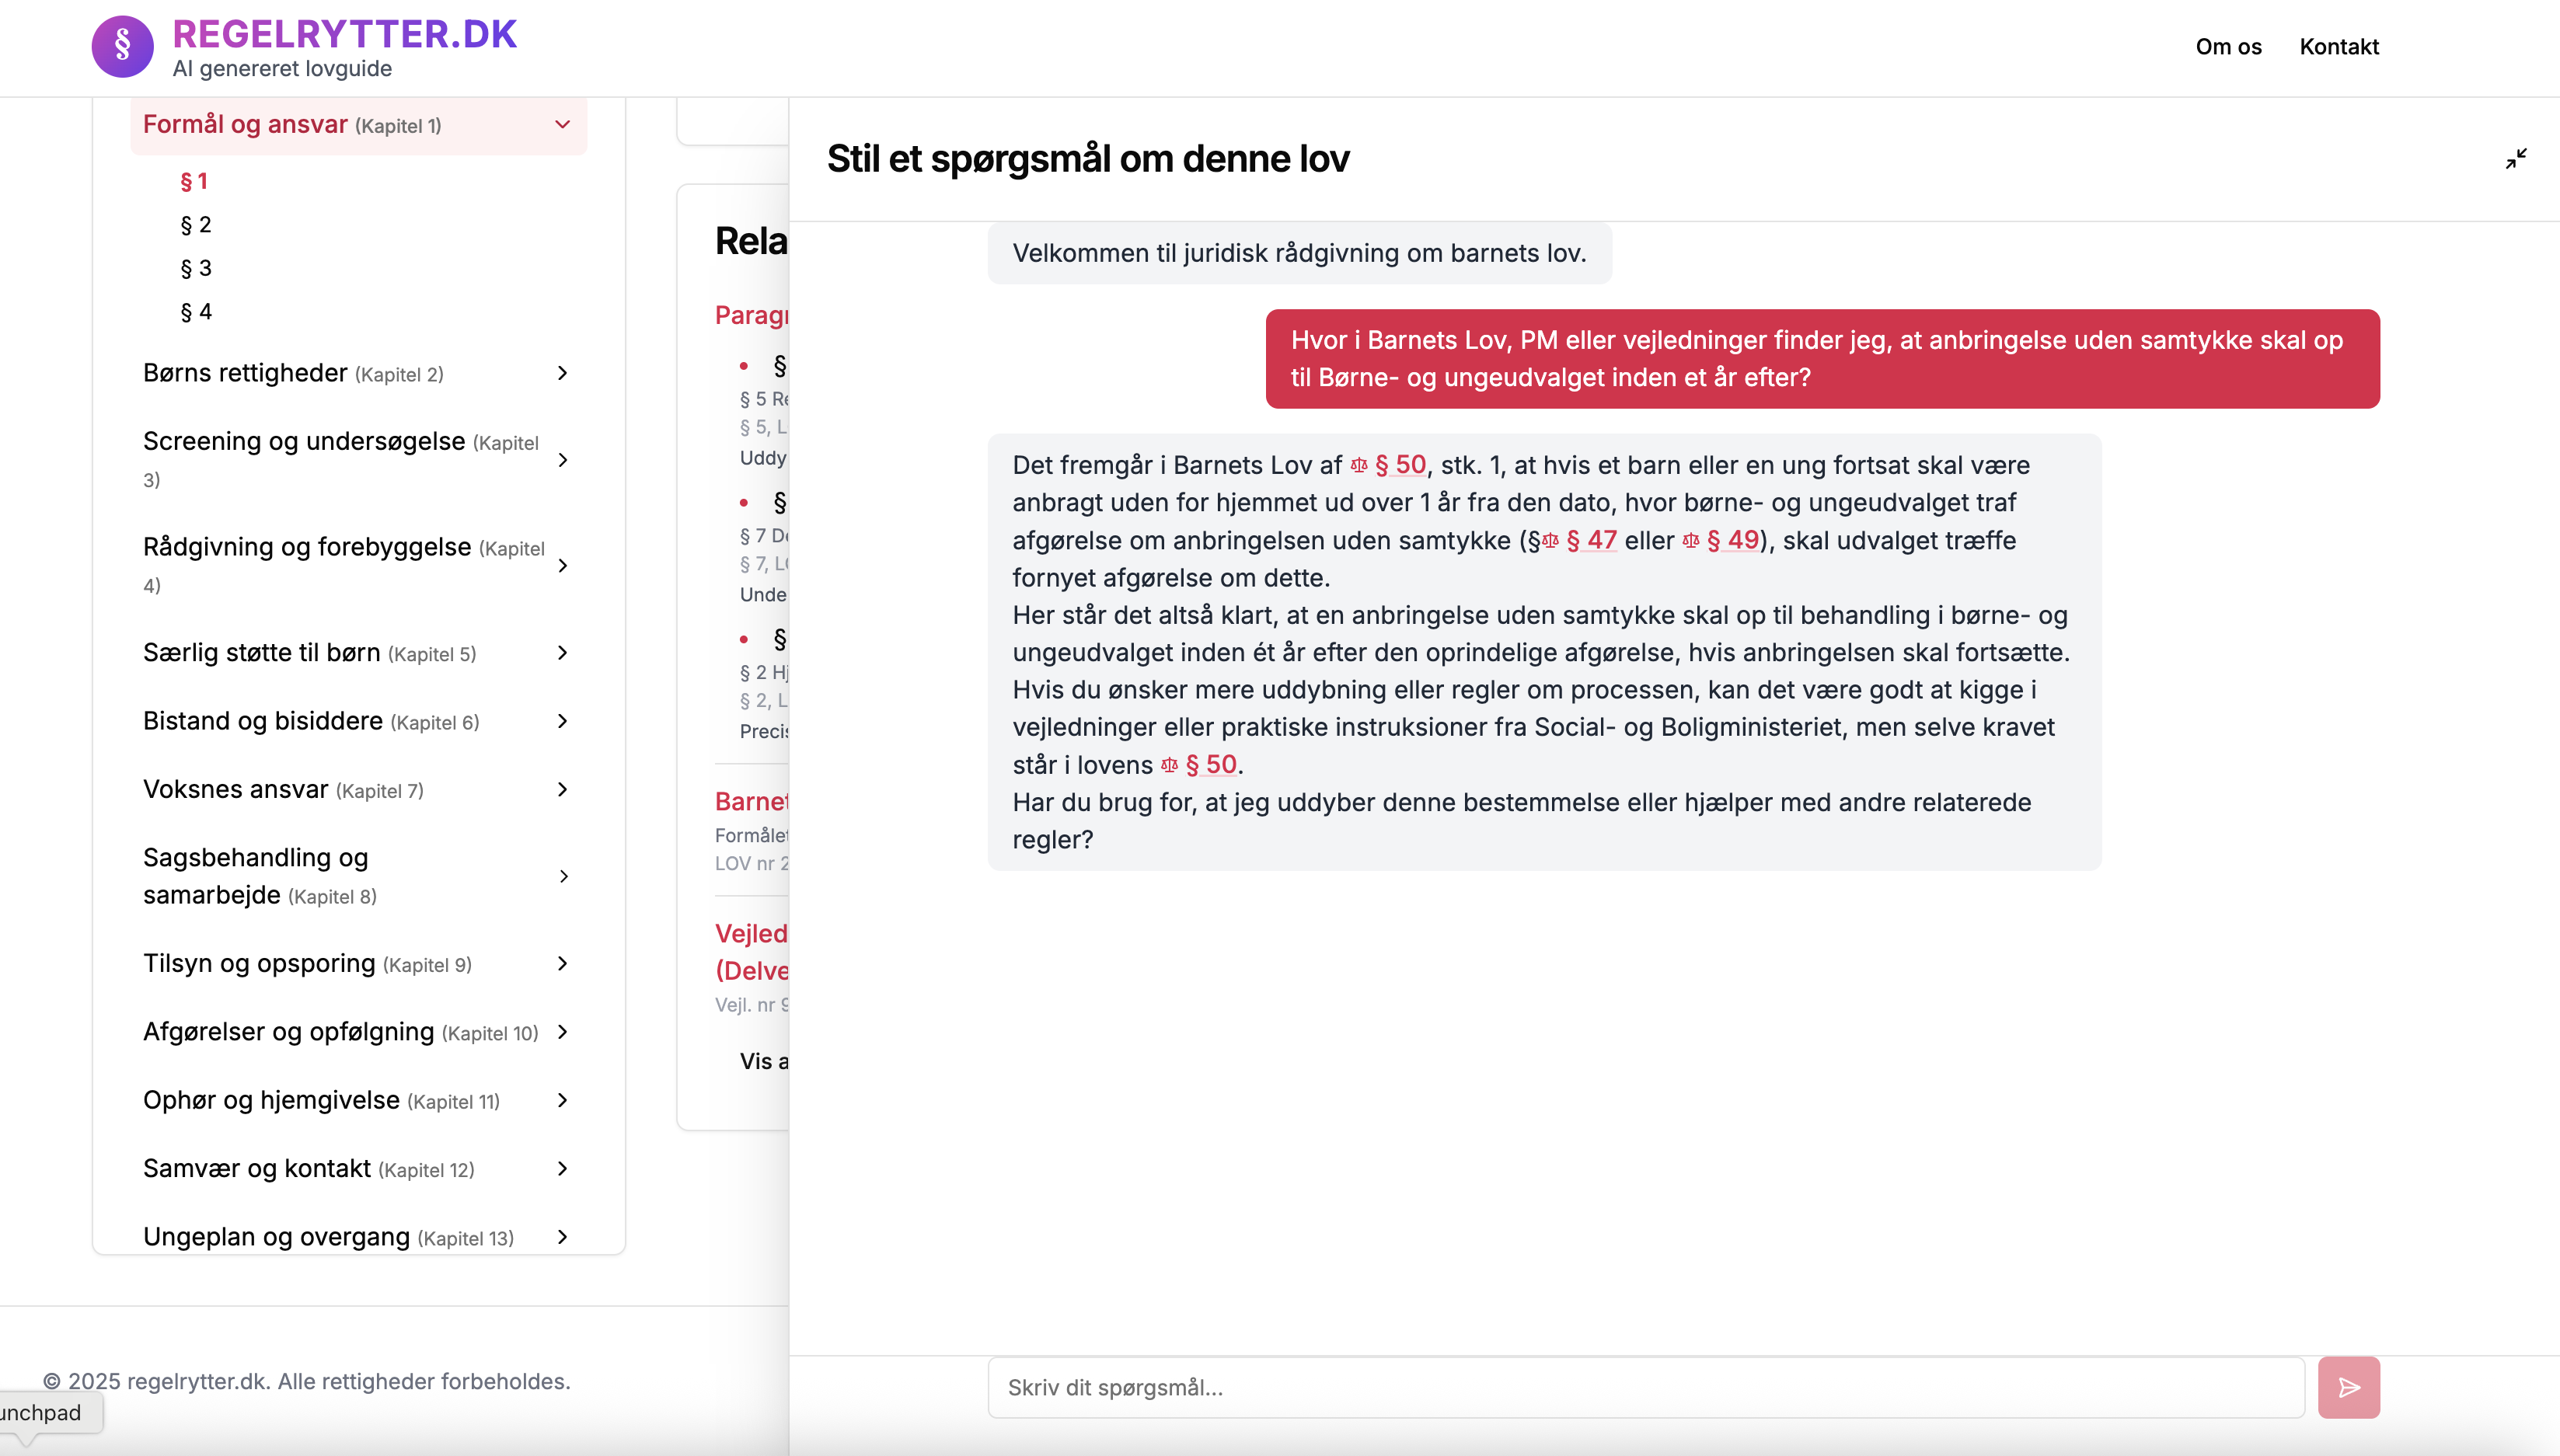The image size is (2560, 1456).
Task: Expand Særlig støtte til børn chapter
Action: point(562,653)
